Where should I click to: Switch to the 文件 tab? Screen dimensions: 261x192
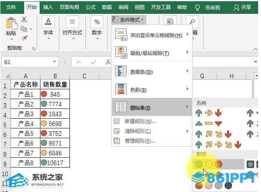(x=11, y=7)
